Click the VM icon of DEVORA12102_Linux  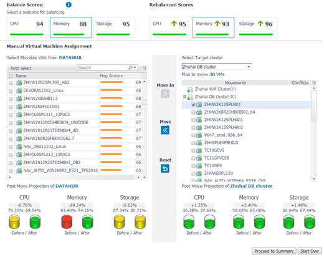(x=19, y=91)
